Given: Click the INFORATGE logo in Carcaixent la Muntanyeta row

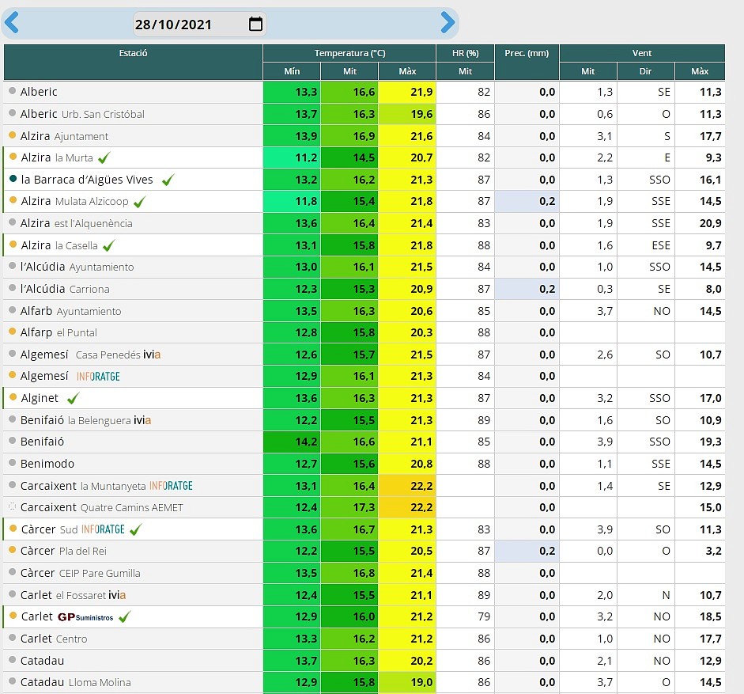Looking at the screenshot, I should point(171,486).
